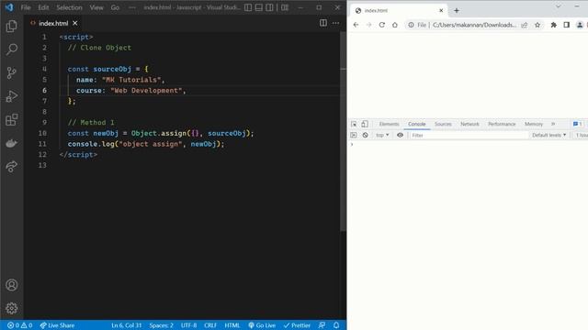Image resolution: width=588 pixels, height=330 pixels.
Task: Open the File menu
Action: [26, 7]
